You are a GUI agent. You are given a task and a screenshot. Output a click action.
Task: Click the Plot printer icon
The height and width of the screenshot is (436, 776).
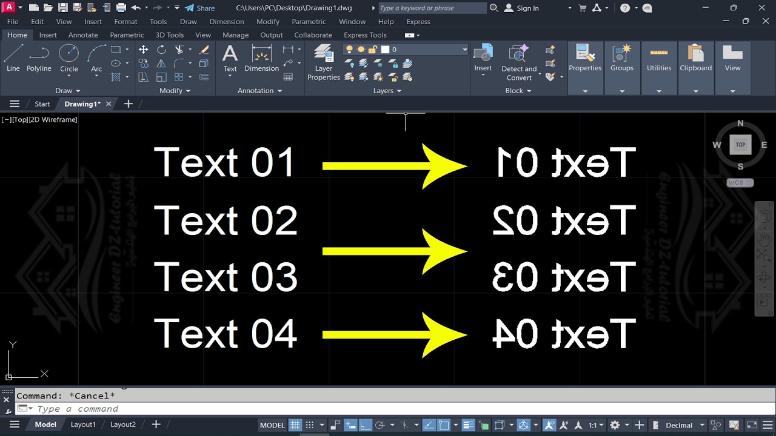pyautogui.click(x=121, y=8)
